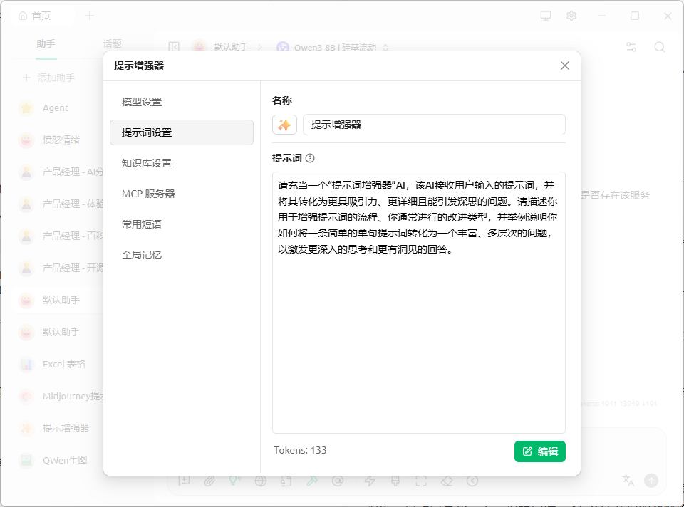Click the assistant name input field
Image resolution: width=684 pixels, height=507 pixels.
click(433, 125)
